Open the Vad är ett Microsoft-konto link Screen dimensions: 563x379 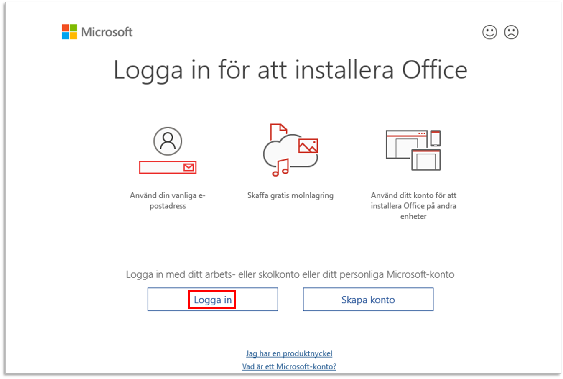click(289, 366)
